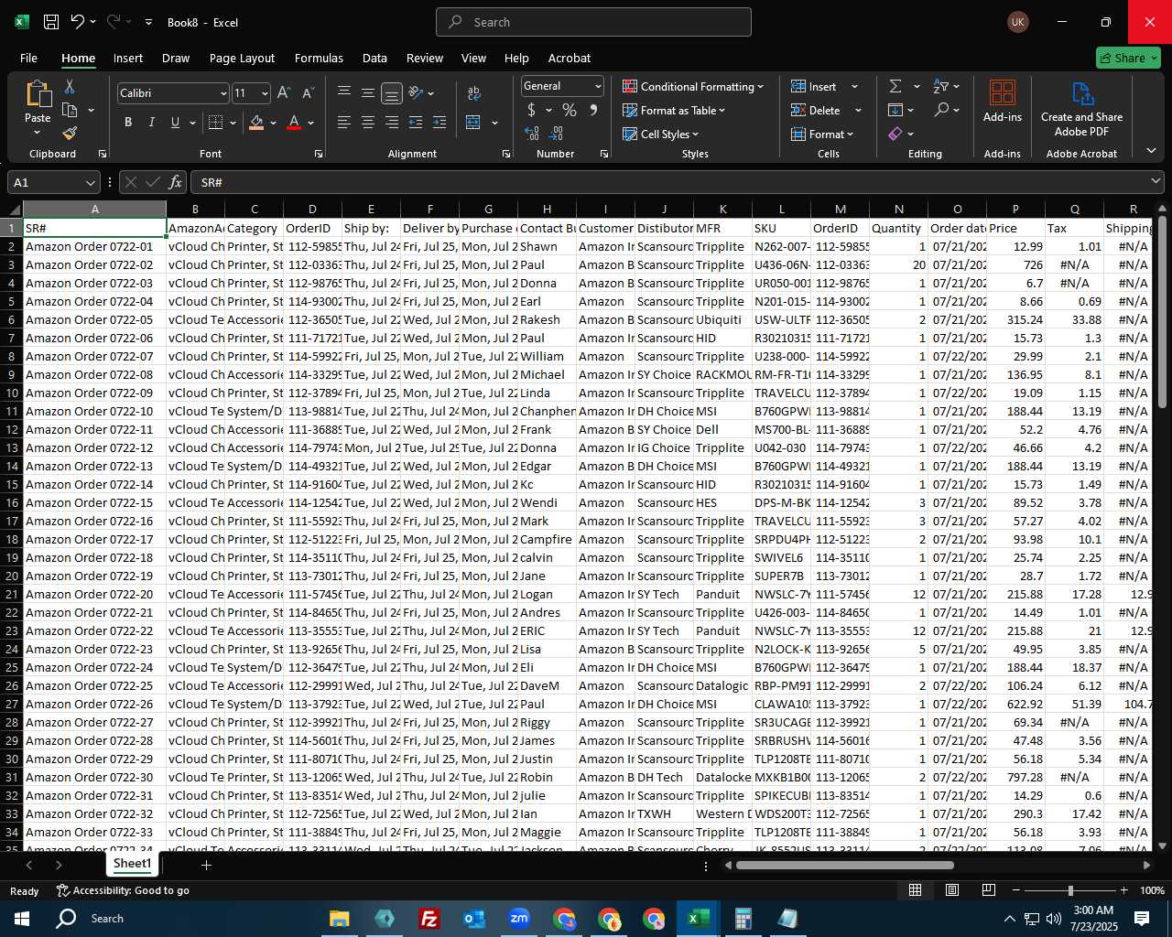Screen dimensions: 1172x937
Task: Add new sheet with plus button
Action: tap(206, 865)
